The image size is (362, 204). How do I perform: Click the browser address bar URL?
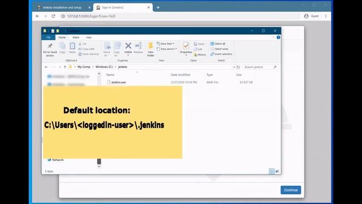(91, 16)
